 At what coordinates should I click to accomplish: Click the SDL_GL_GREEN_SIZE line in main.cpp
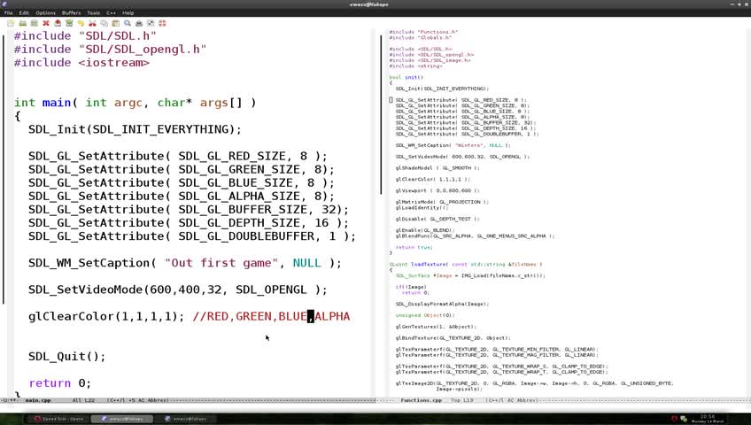click(182, 170)
